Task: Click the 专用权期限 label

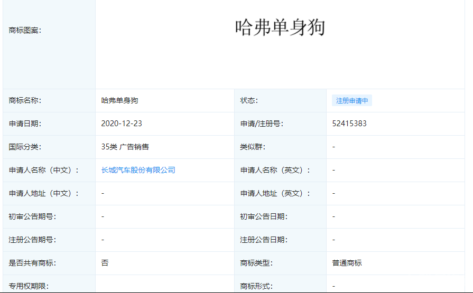Action: [29, 286]
